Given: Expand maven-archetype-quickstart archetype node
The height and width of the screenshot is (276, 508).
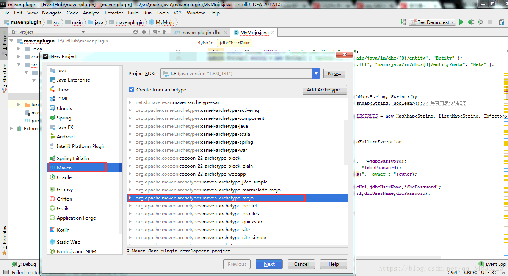Looking at the screenshot, I should click(130, 222).
